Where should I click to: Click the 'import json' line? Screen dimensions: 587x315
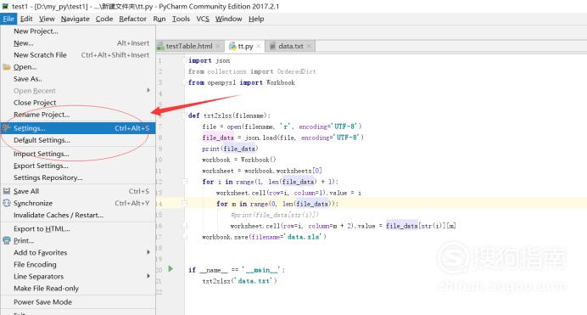pos(209,60)
